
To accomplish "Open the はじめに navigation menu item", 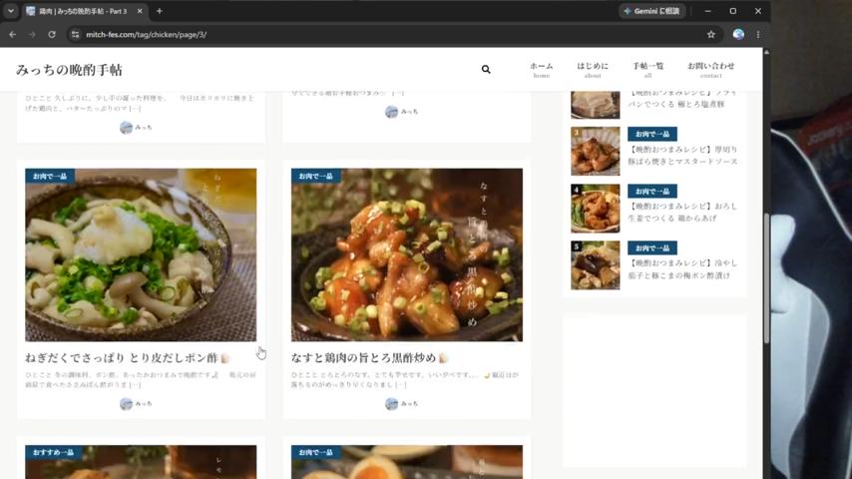I will tap(593, 70).
